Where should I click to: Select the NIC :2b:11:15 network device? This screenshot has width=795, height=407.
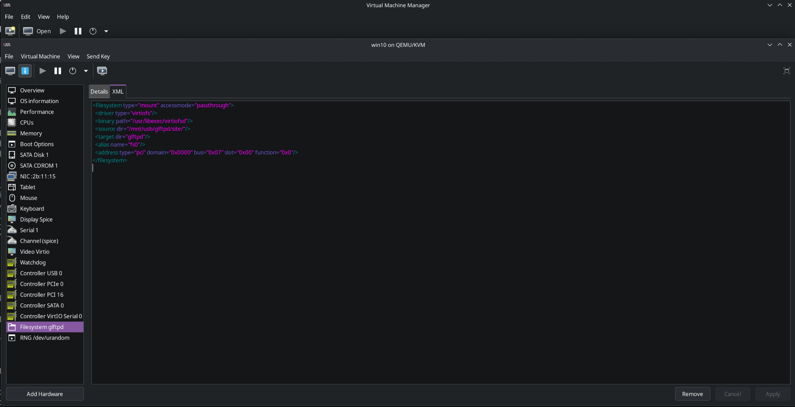(38, 176)
